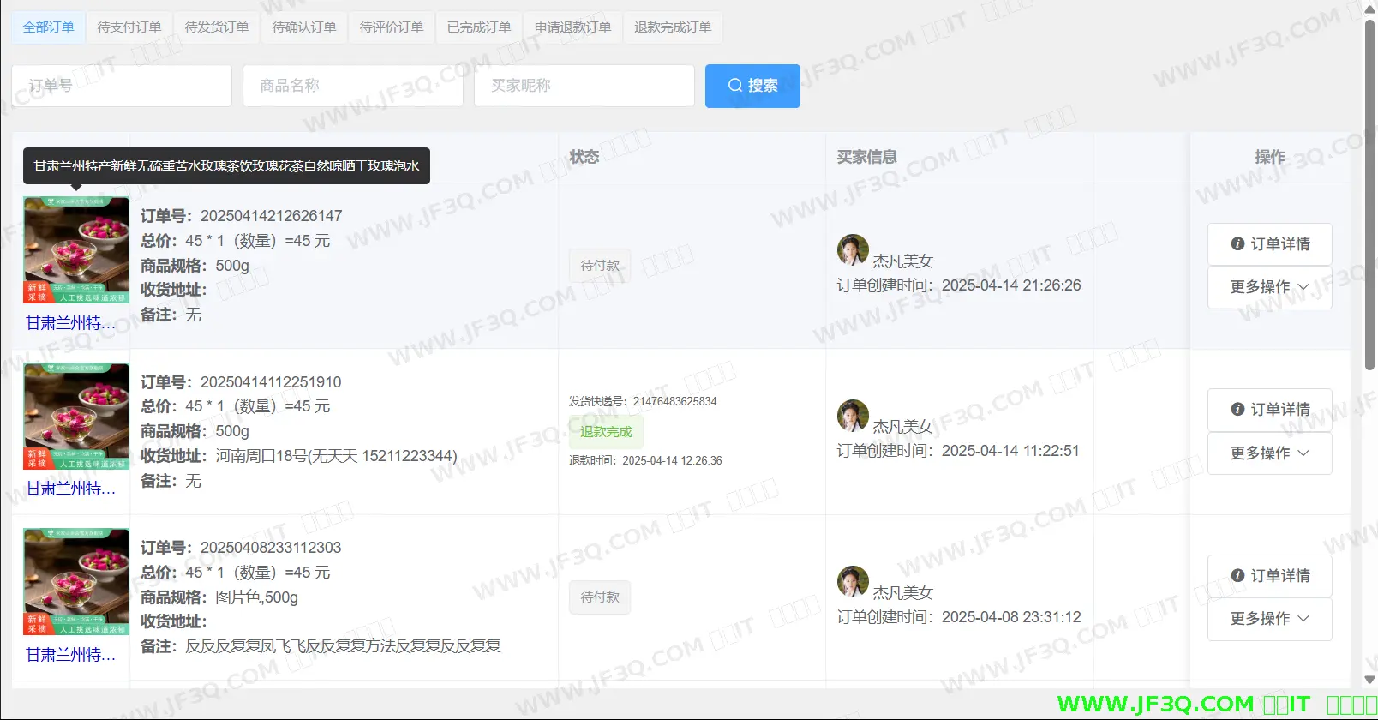
Task: Click scrollbar down arrow
Action: pyautogui.click(x=1369, y=680)
